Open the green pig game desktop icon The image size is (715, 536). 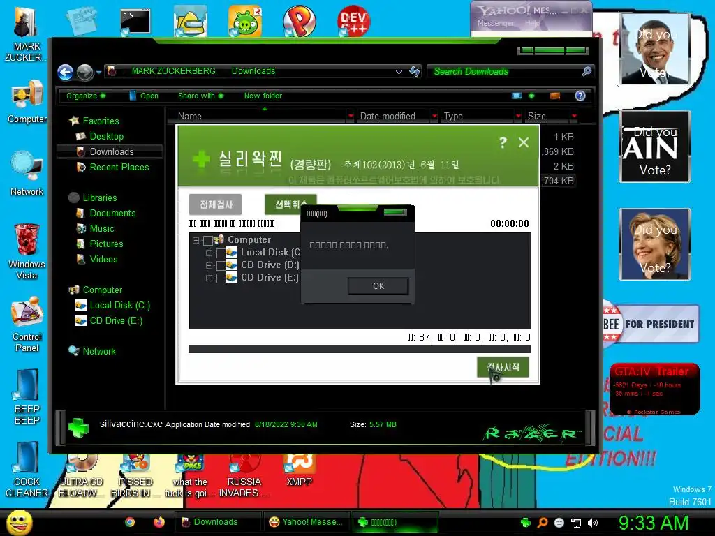(245, 21)
